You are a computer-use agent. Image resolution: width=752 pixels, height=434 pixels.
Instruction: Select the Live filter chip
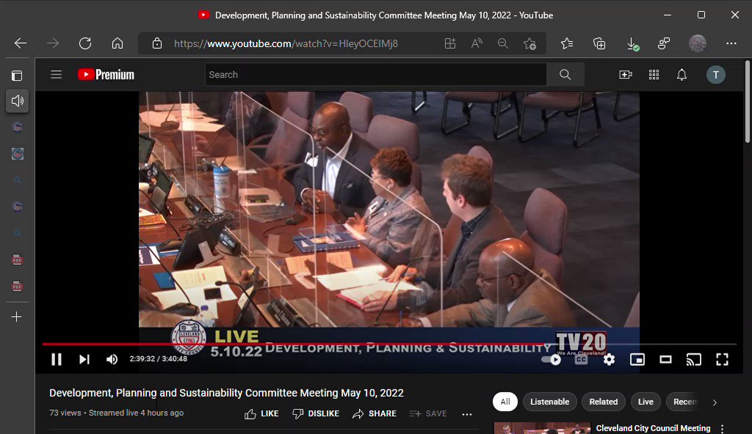click(x=646, y=402)
